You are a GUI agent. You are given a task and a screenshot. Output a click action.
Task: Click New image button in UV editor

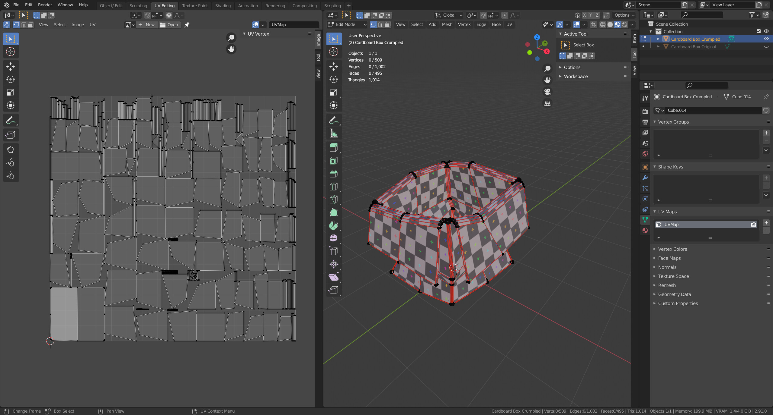click(x=149, y=24)
